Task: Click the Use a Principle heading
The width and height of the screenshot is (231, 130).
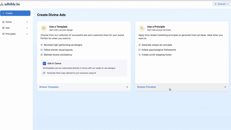Action: tap(156, 27)
